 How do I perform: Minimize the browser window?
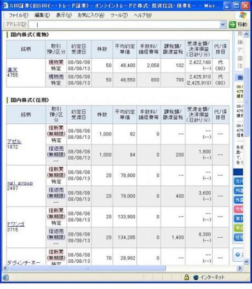pyautogui.click(x=227, y=5)
